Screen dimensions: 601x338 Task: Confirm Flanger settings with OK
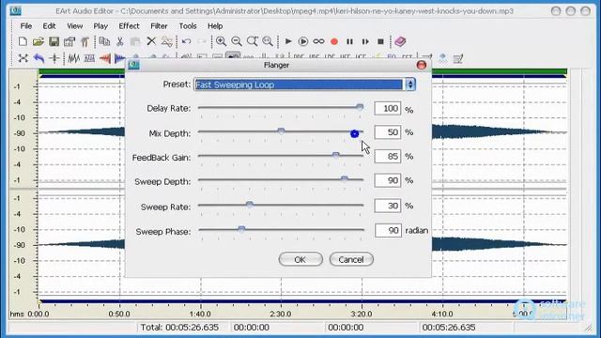click(300, 259)
